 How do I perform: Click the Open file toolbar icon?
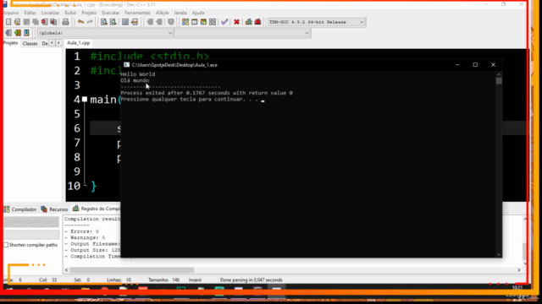[17, 22]
